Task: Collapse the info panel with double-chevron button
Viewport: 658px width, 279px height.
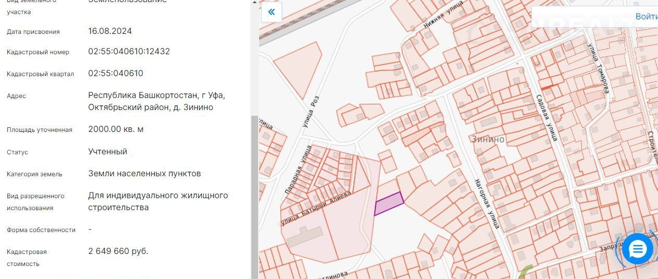Action: 271,12
